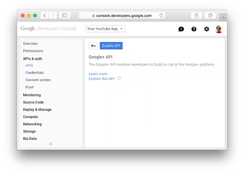
Task: Expand the Big Data section
Action: point(30,139)
